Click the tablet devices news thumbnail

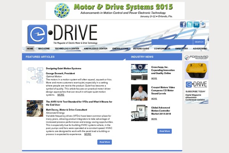(x=139, y=113)
